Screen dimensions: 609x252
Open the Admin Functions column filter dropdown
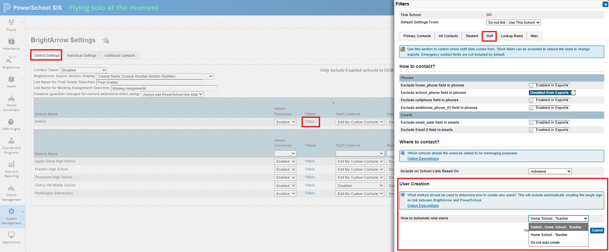coord(285,154)
